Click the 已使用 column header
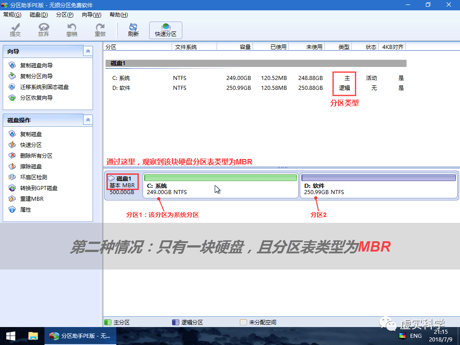The image size is (460, 345). [x=270, y=47]
